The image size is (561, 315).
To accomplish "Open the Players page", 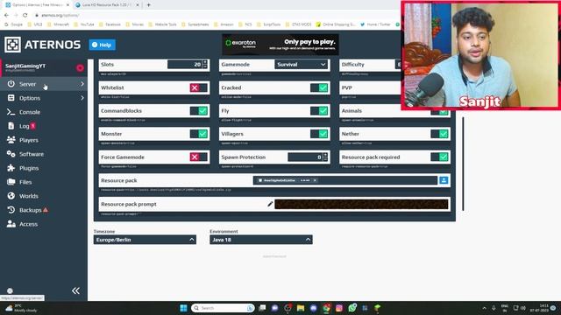I will point(29,140).
